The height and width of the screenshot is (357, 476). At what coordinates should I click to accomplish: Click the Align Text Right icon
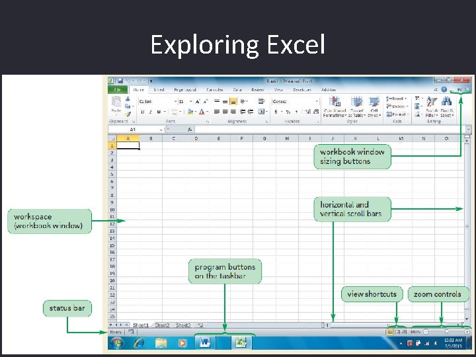(x=233, y=112)
